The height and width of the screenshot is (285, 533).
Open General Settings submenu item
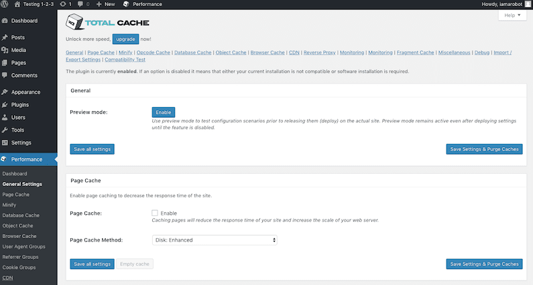[22, 184]
